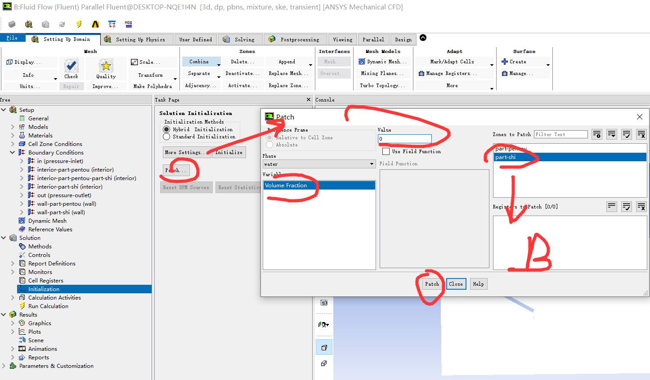Open the Combine zones dropdown arrow
650x380 pixels.
(x=219, y=65)
